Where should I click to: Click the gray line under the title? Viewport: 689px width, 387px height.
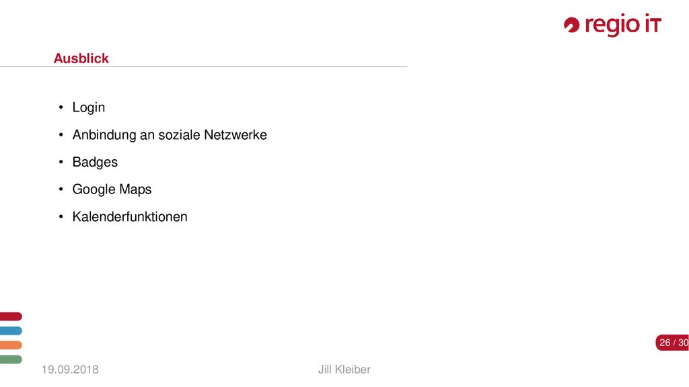(203, 67)
